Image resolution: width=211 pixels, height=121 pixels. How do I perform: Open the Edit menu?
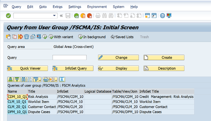(x=30, y=7)
